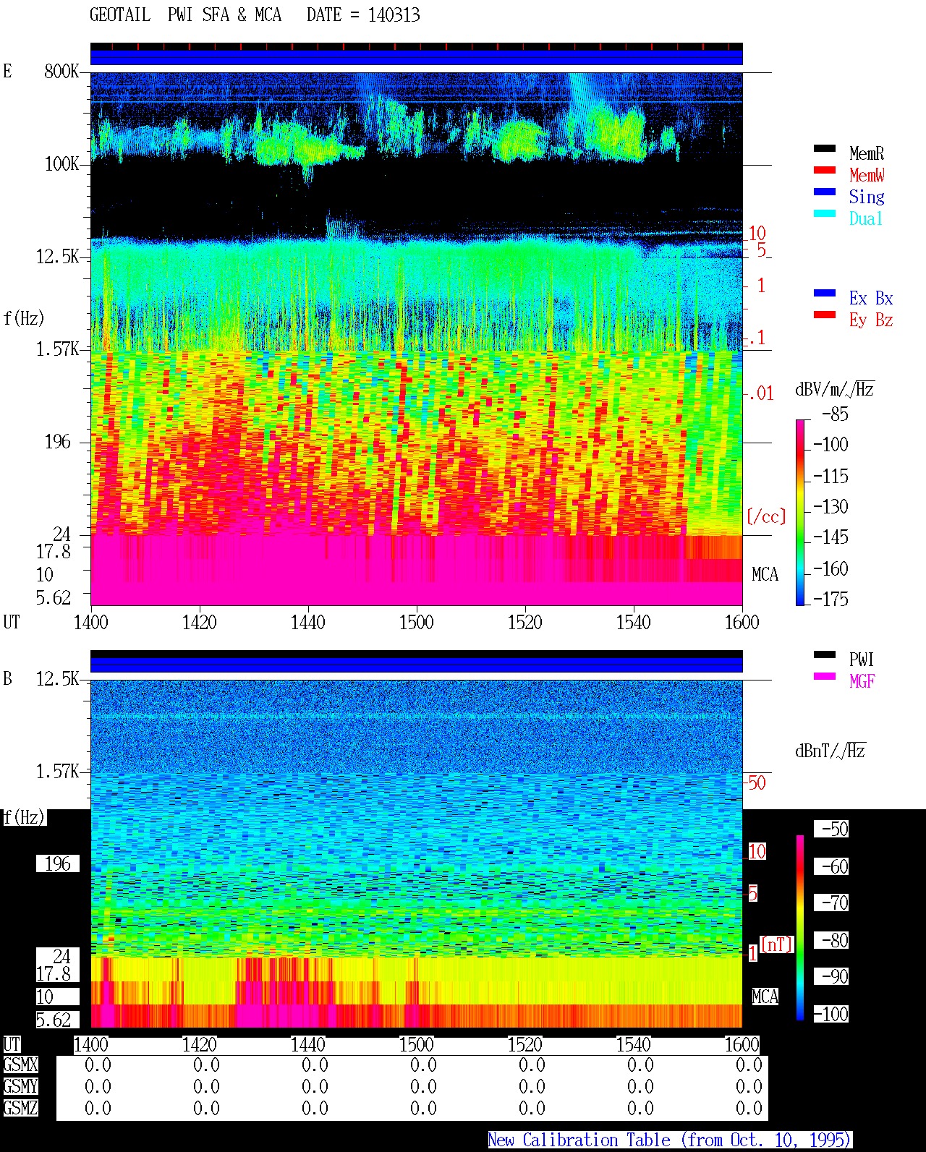The height and width of the screenshot is (1152, 926).
Task: Click the dBnT/√Hz unit label
Action: point(831,751)
